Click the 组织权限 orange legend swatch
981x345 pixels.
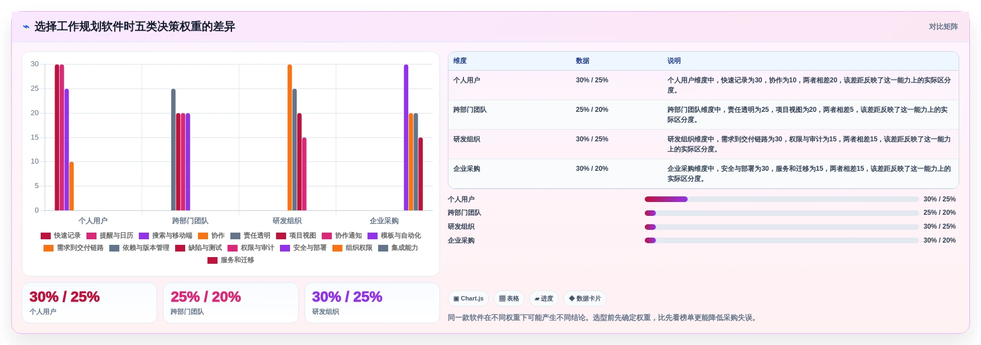coord(337,248)
